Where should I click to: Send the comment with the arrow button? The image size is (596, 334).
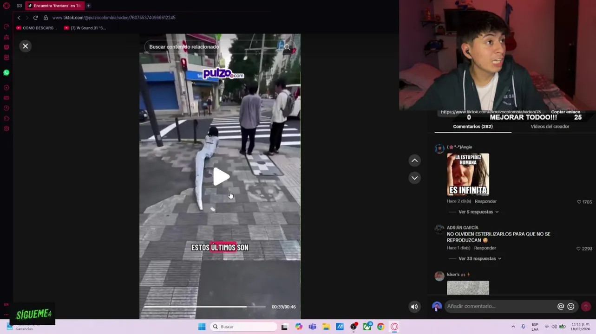point(586,306)
